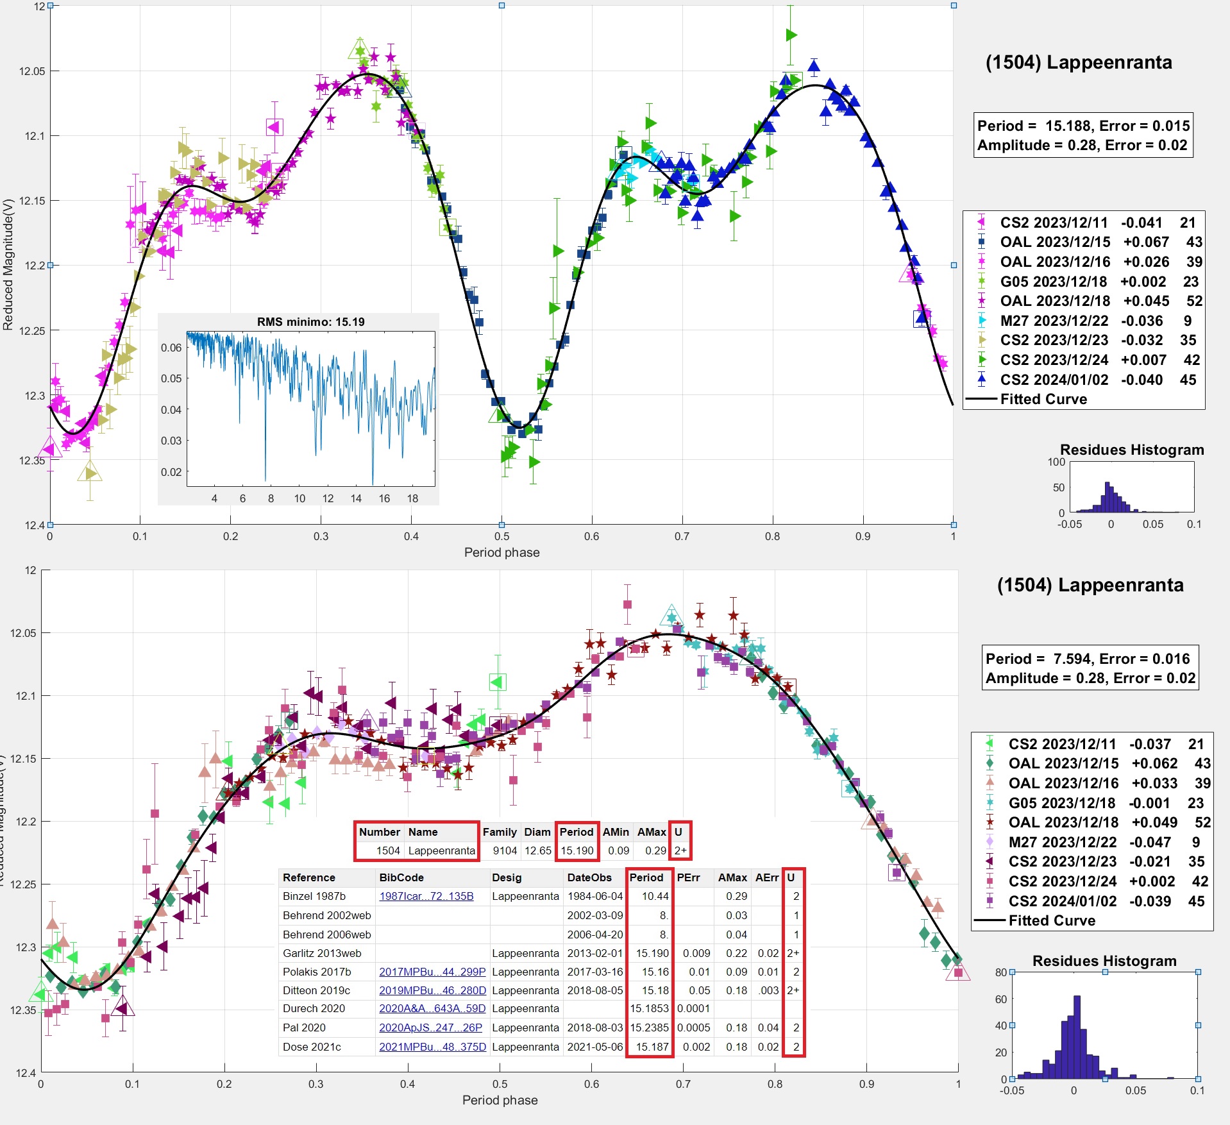The width and height of the screenshot is (1230, 1125).
Task: Click the '2013-02-01' observation date cell
Action: click(x=595, y=953)
